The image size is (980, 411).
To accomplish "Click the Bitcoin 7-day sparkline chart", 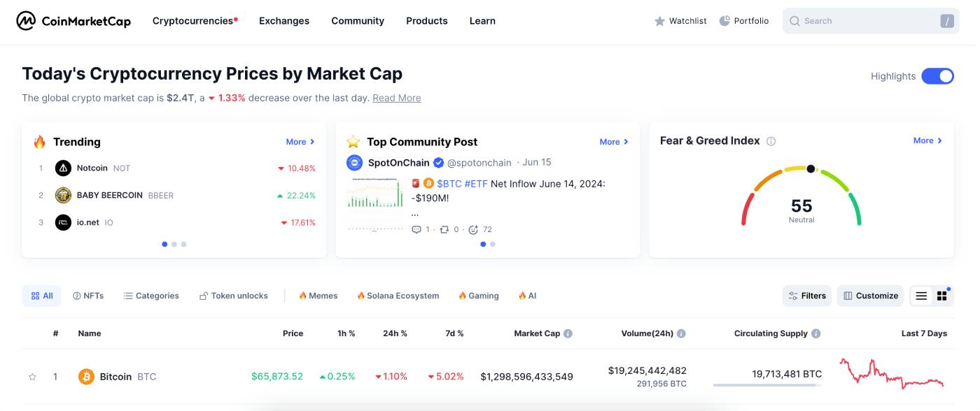I will tap(892, 374).
